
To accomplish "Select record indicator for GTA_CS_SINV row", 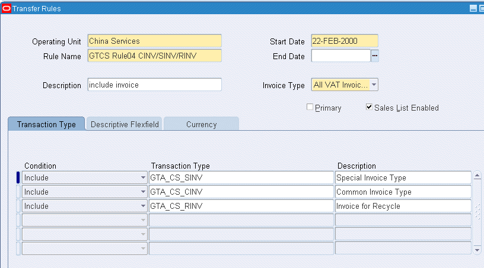I will [18, 177].
